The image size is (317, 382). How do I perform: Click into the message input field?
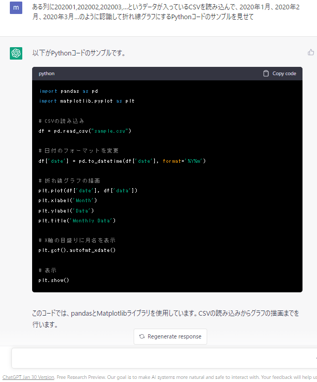[164, 358]
